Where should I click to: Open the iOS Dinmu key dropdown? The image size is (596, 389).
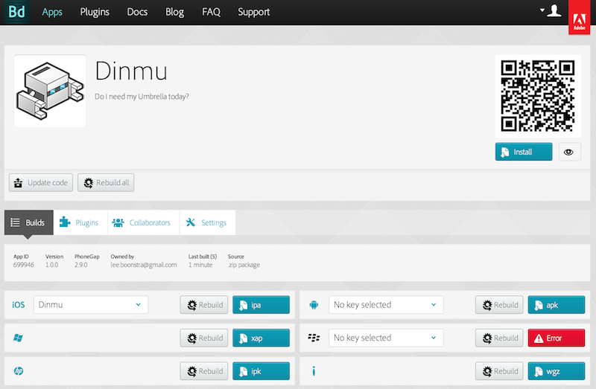pyautogui.click(x=91, y=305)
